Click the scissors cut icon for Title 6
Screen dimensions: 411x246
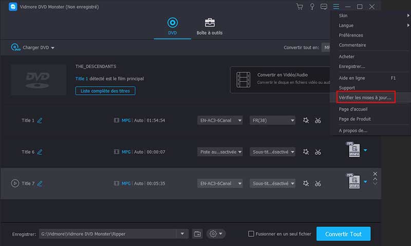(318, 152)
